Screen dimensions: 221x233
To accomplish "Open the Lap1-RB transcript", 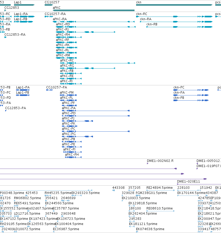I will 21,19.
